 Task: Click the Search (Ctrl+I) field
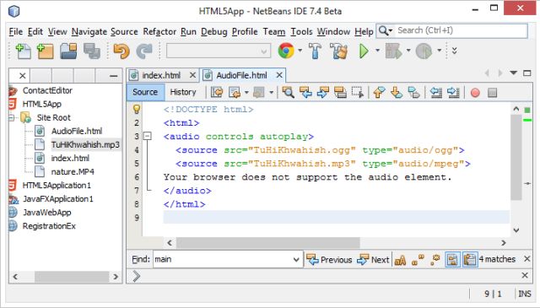(x=452, y=30)
